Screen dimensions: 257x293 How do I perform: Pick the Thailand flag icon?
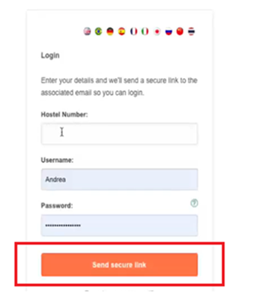point(191,31)
